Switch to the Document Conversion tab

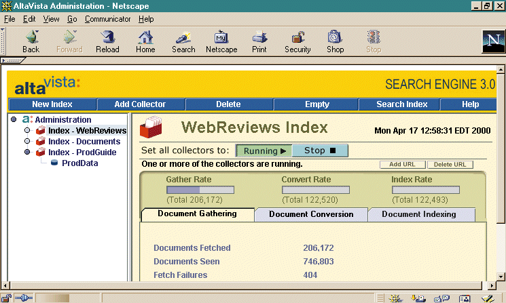point(311,214)
